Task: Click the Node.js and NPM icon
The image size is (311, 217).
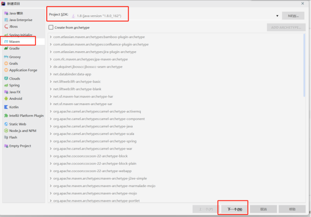Action: point(6,131)
